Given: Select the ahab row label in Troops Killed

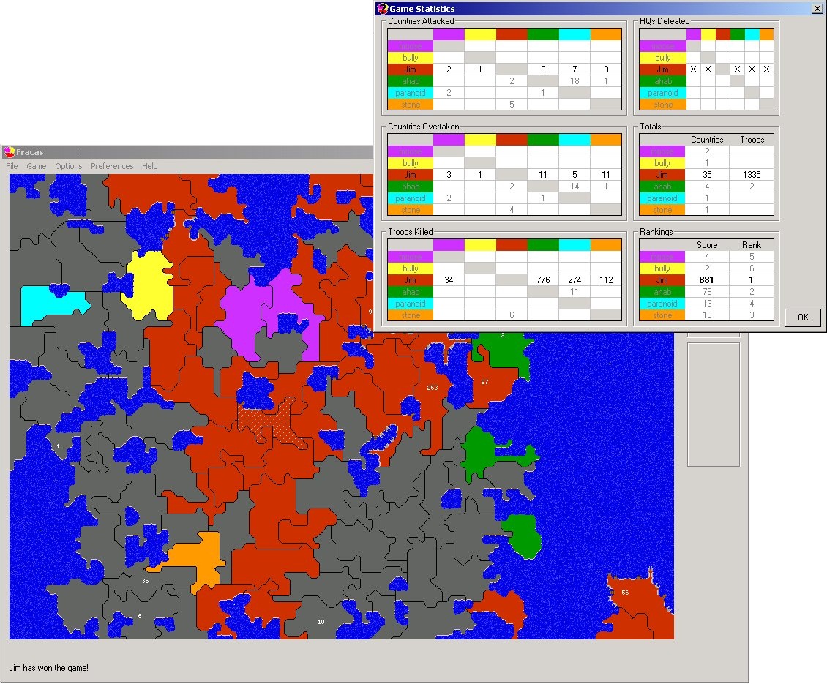Looking at the screenshot, I should pyautogui.click(x=411, y=292).
